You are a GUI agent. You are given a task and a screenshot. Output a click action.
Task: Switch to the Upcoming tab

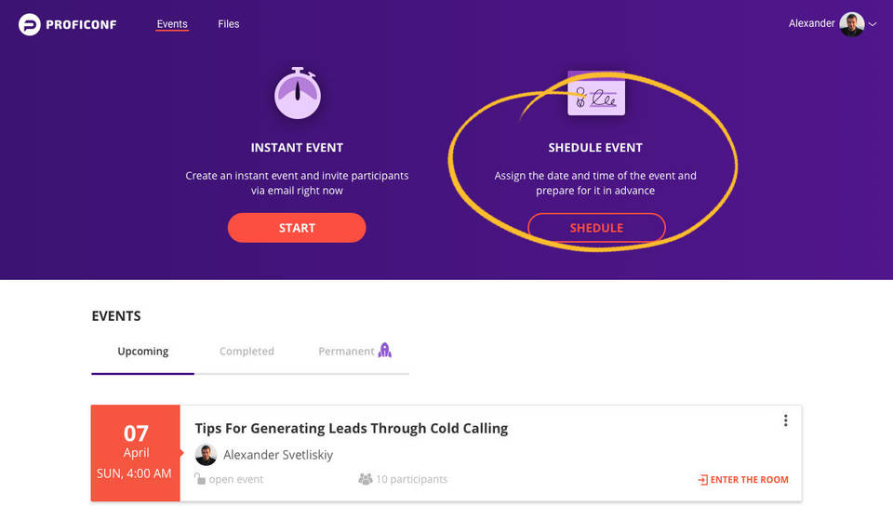coord(142,352)
